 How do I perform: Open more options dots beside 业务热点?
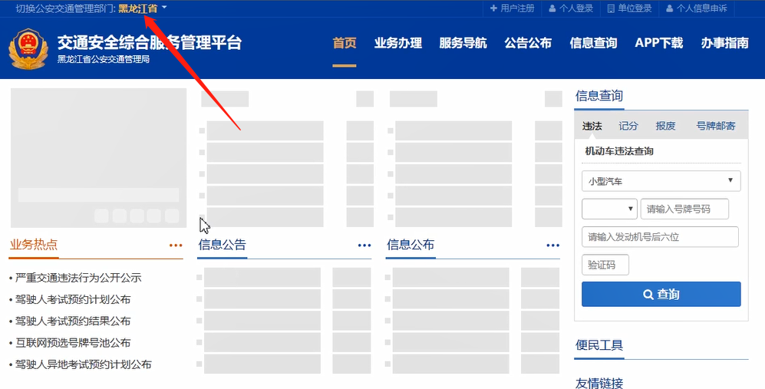pos(176,245)
